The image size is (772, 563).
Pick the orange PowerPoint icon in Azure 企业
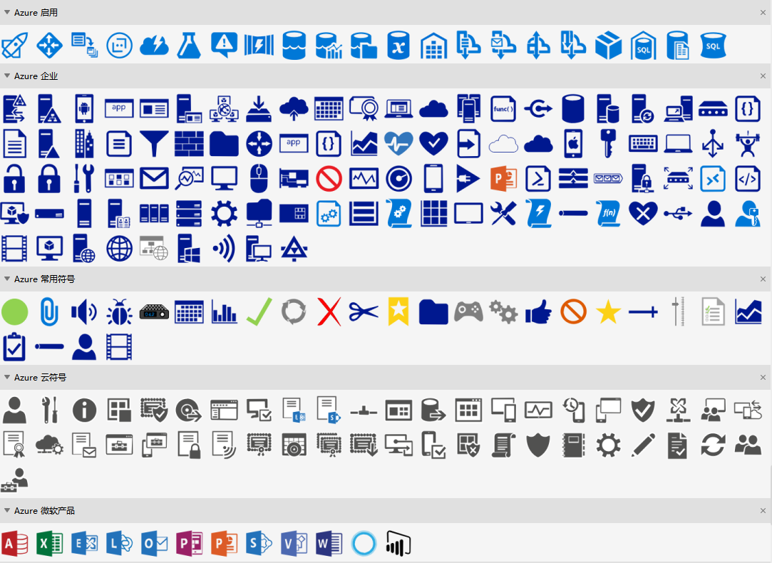coord(503,179)
